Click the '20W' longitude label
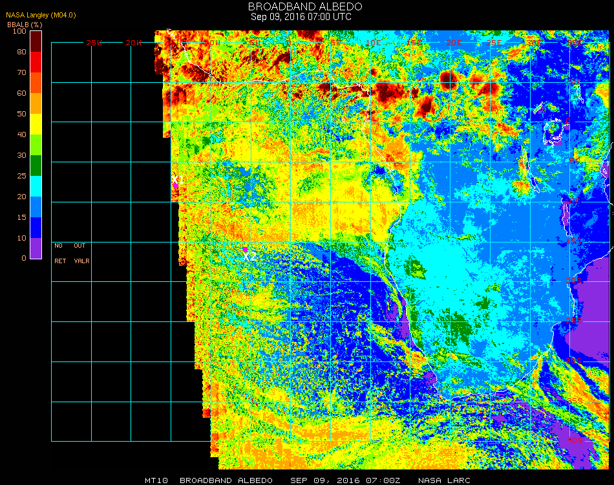The height and width of the screenshot is (485, 614). coord(134,43)
